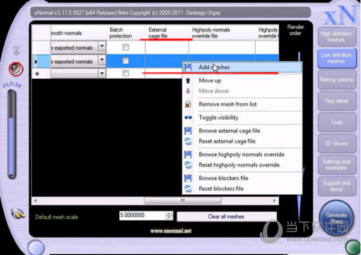Click the red-circled speaker icon on left
The image size is (361, 255).
(x=16, y=69)
